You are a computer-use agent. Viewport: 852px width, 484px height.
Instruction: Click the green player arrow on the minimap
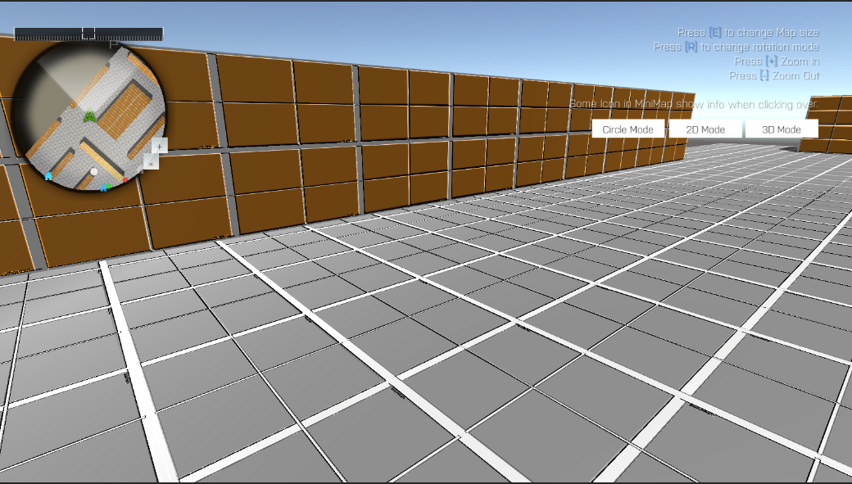89,117
